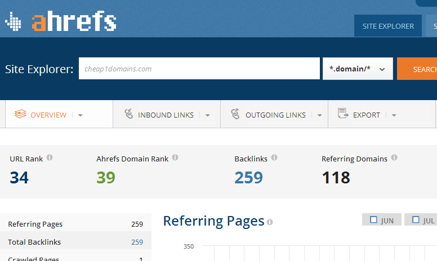Toggle the JUL checkbox
The height and width of the screenshot is (261, 437).
[416, 220]
